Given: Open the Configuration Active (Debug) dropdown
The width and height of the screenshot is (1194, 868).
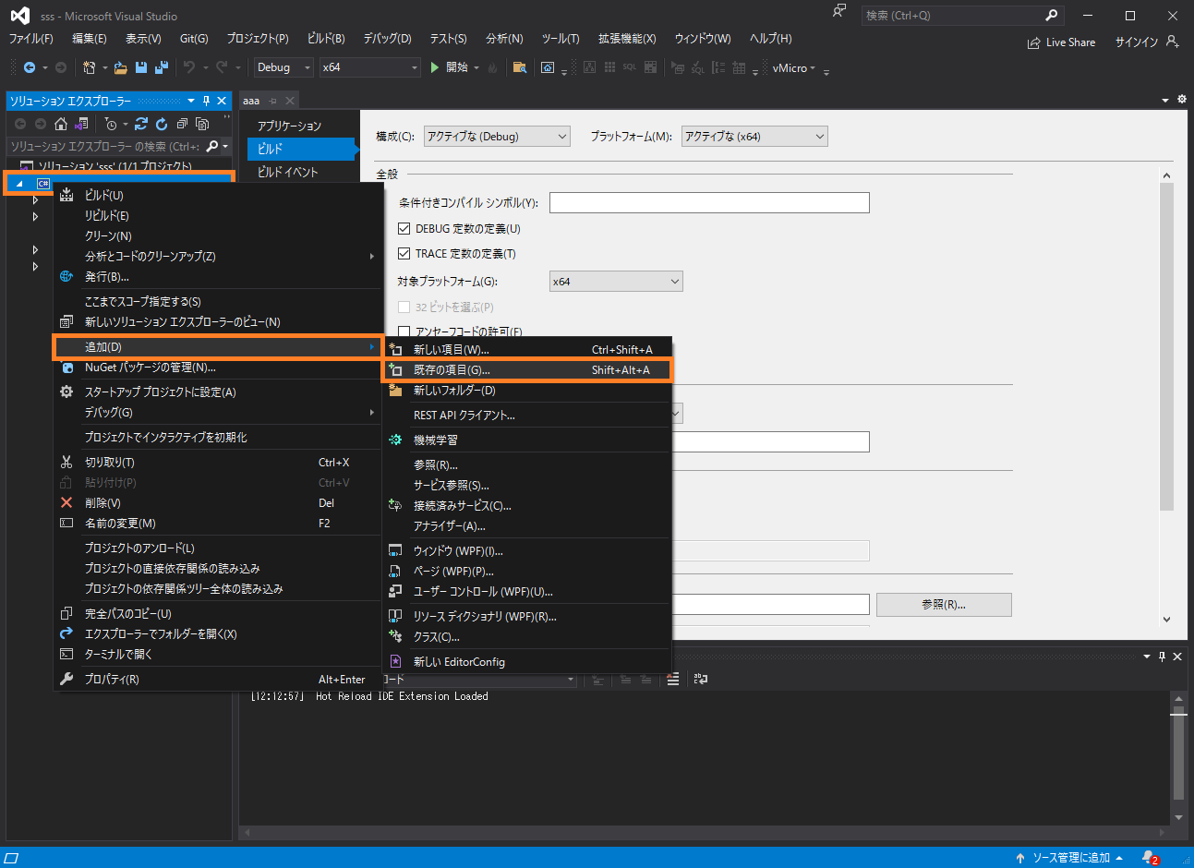Looking at the screenshot, I should (x=497, y=137).
